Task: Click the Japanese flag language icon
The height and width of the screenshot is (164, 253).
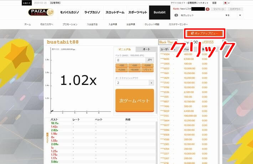Action: tap(225, 2)
